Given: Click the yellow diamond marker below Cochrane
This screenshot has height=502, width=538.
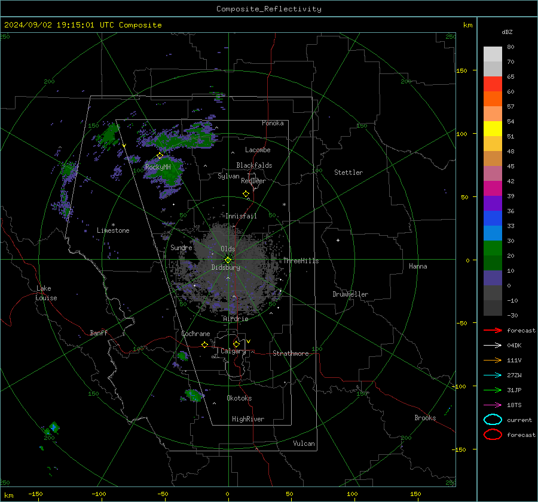Looking at the screenshot, I should coord(205,344).
